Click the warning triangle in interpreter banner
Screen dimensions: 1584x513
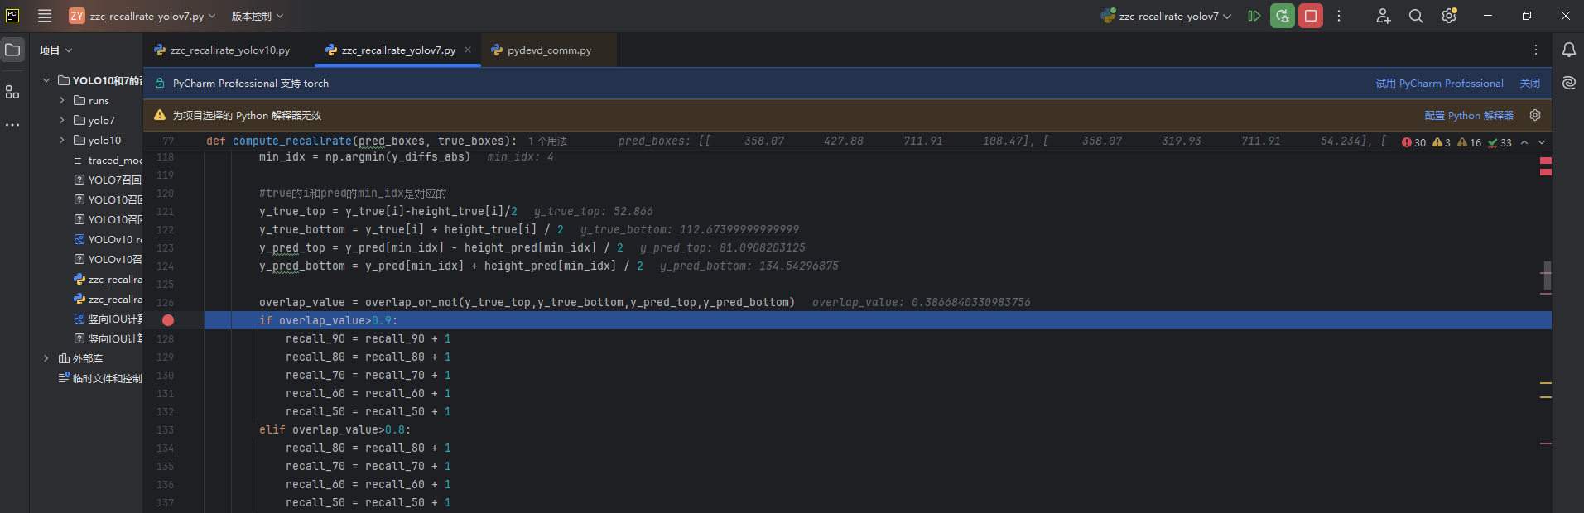[x=160, y=115]
